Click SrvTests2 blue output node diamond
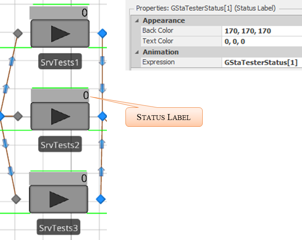The height and width of the screenshot is (240, 302). [x=102, y=116]
